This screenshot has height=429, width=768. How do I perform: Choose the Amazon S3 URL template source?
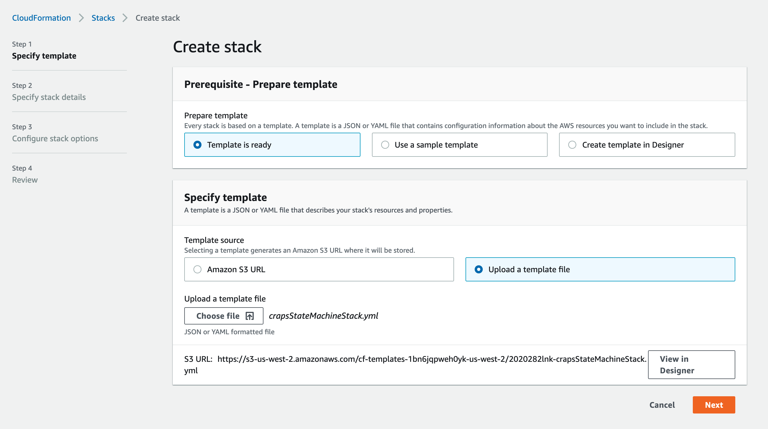pyautogui.click(x=319, y=269)
